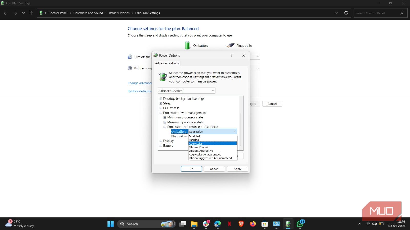410x230 pixels.
Task: Open the Windows Start menu
Action: click(110, 224)
